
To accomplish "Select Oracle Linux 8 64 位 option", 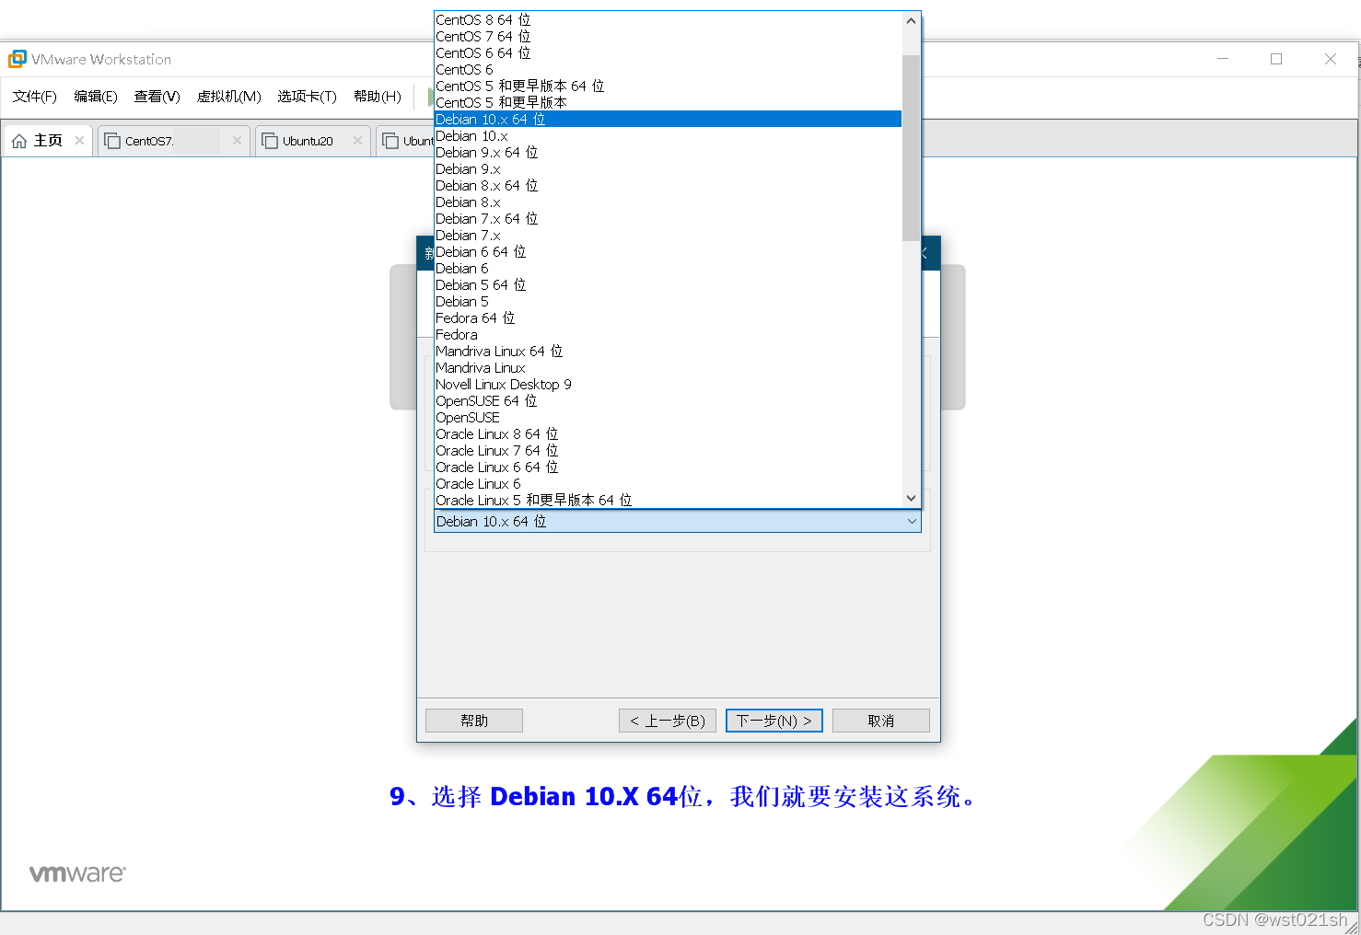I will pos(668,434).
